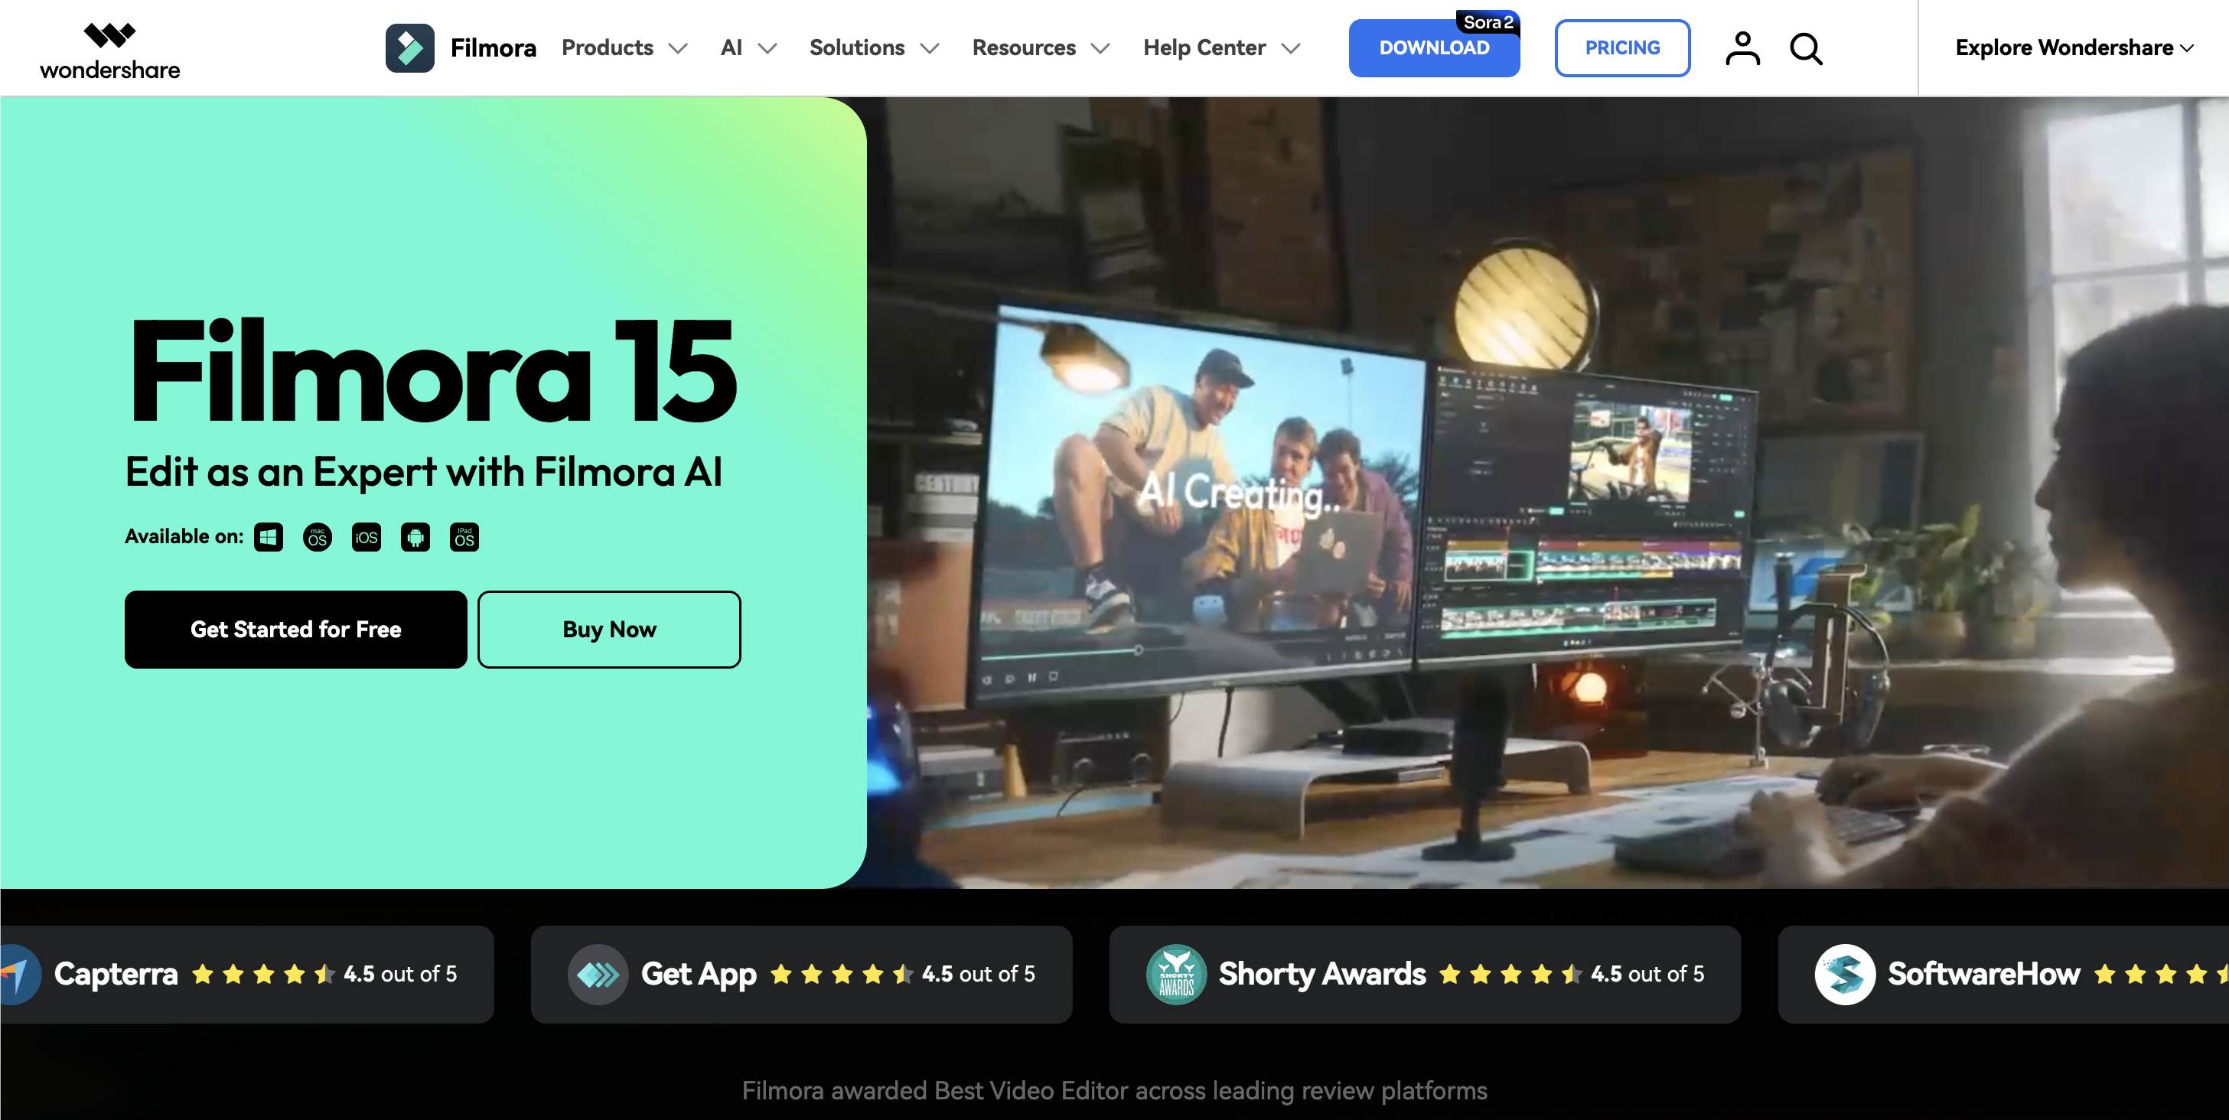Expand the Solutions dropdown menu
Image resolution: width=2229 pixels, height=1120 pixels.
pyautogui.click(x=874, y=47)
